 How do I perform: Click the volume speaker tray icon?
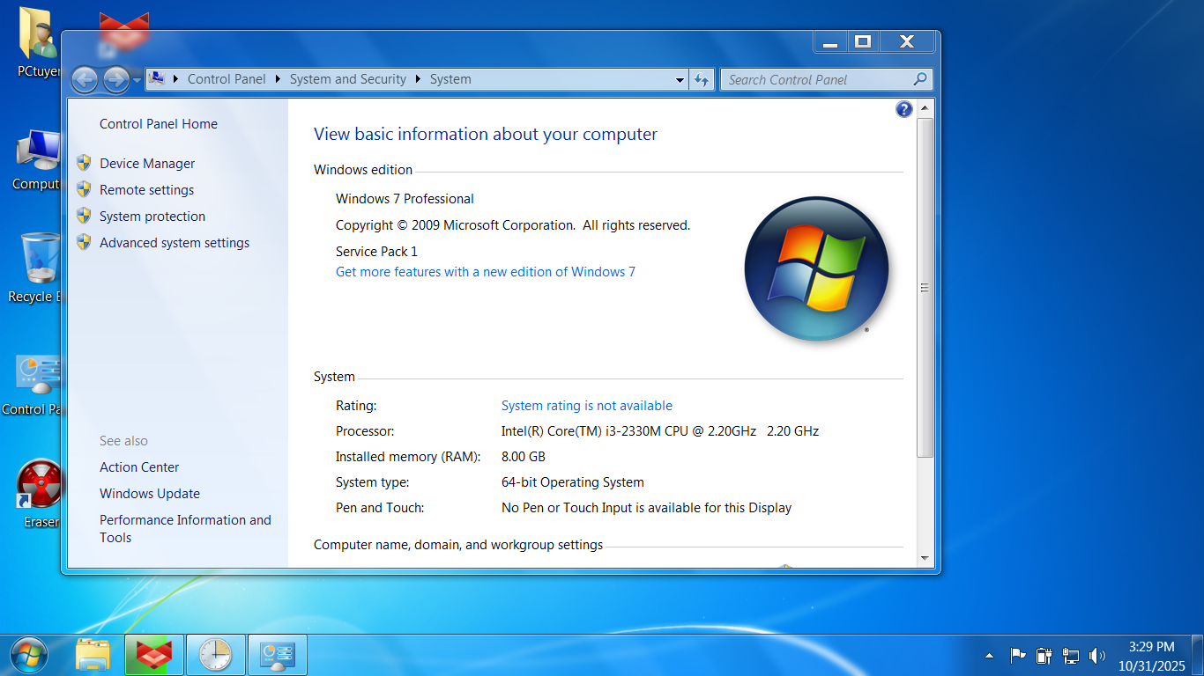click(x=1096, y=656)
